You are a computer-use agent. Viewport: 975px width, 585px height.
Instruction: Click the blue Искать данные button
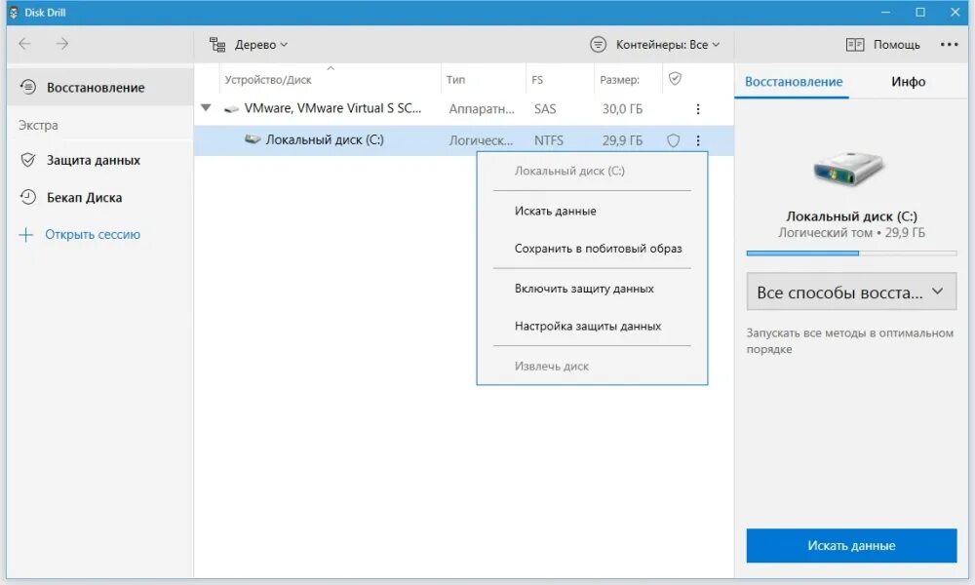coord(851,546)
